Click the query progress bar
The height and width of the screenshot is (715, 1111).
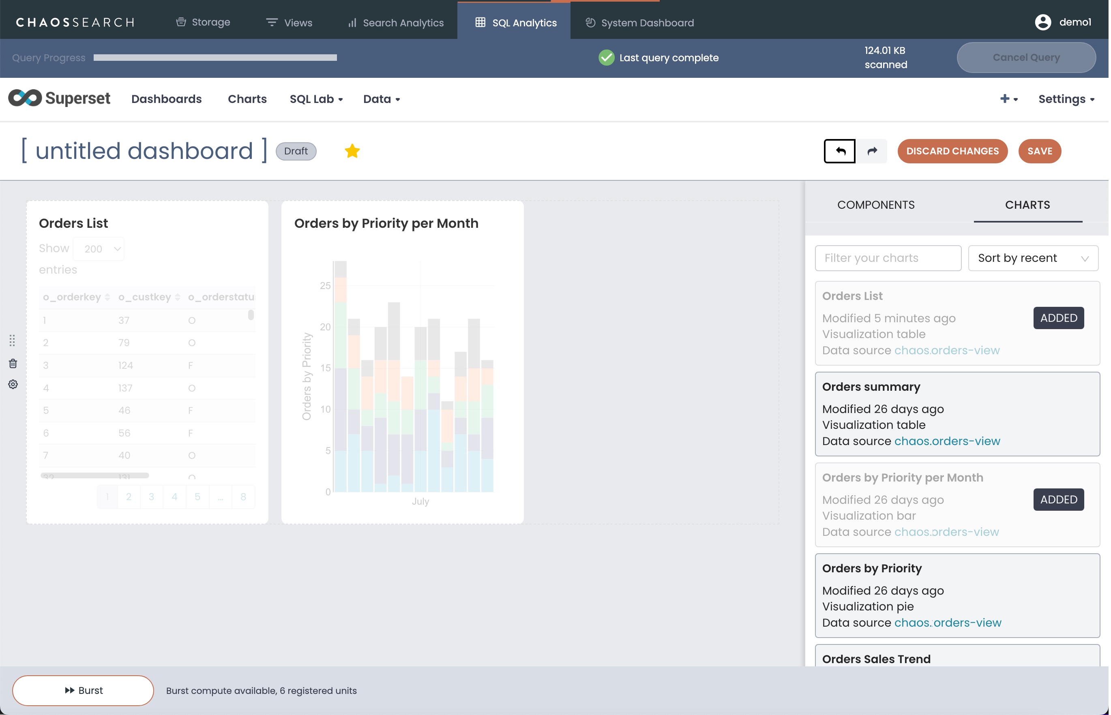pos(216,58)
